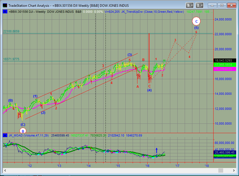Select the blue up arrow in JK_MOAD panel

156,150
